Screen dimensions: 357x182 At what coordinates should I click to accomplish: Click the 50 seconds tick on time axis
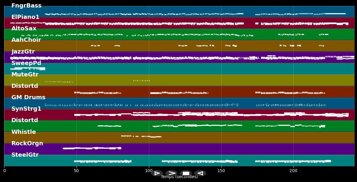[x=77, y=171]
